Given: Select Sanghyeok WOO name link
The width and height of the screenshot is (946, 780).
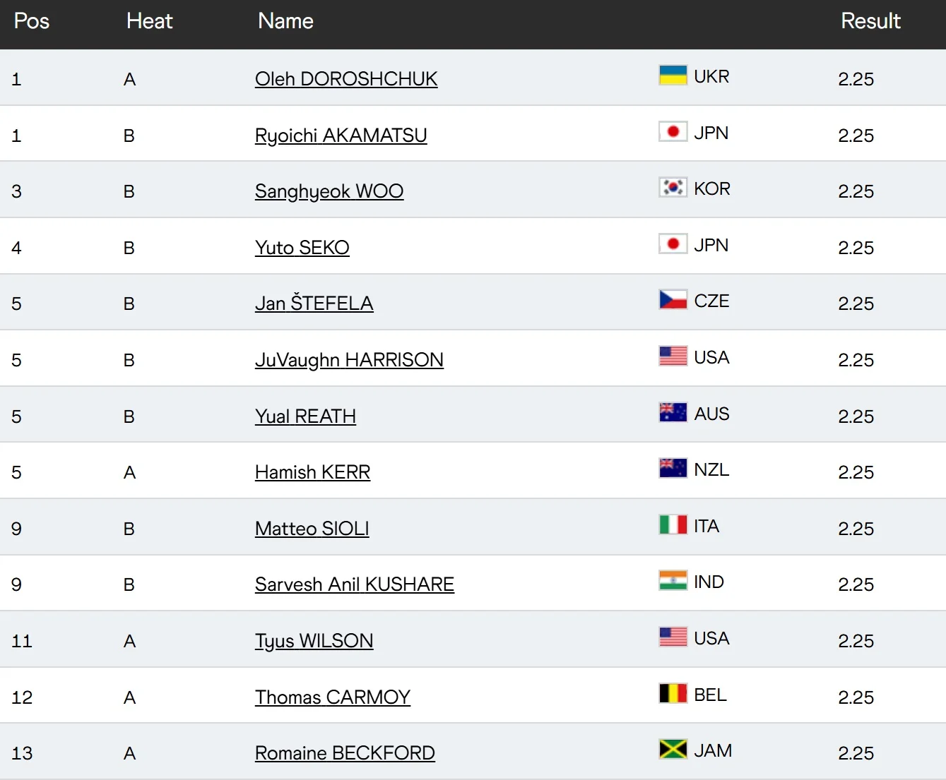Looking at the screenshot, I should (x=329, y=191).
